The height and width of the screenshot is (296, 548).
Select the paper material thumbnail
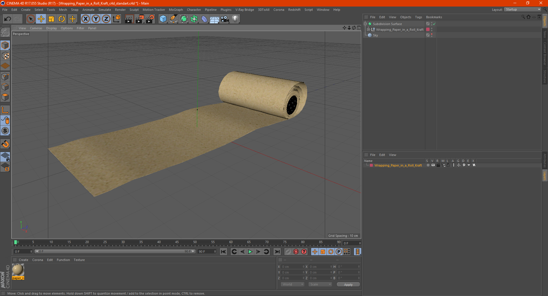tap(18, 270)
